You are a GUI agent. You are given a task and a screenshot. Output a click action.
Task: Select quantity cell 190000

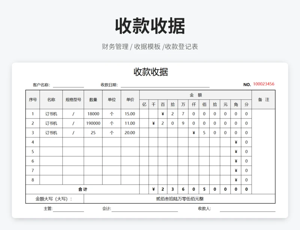[93, 123]
